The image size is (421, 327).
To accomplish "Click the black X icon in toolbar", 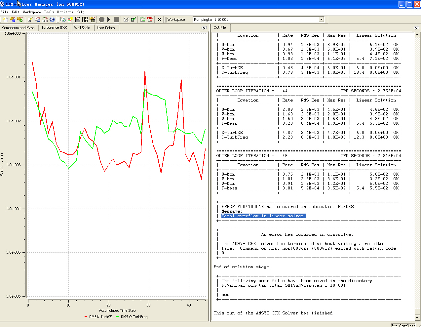I will [160, 20].
